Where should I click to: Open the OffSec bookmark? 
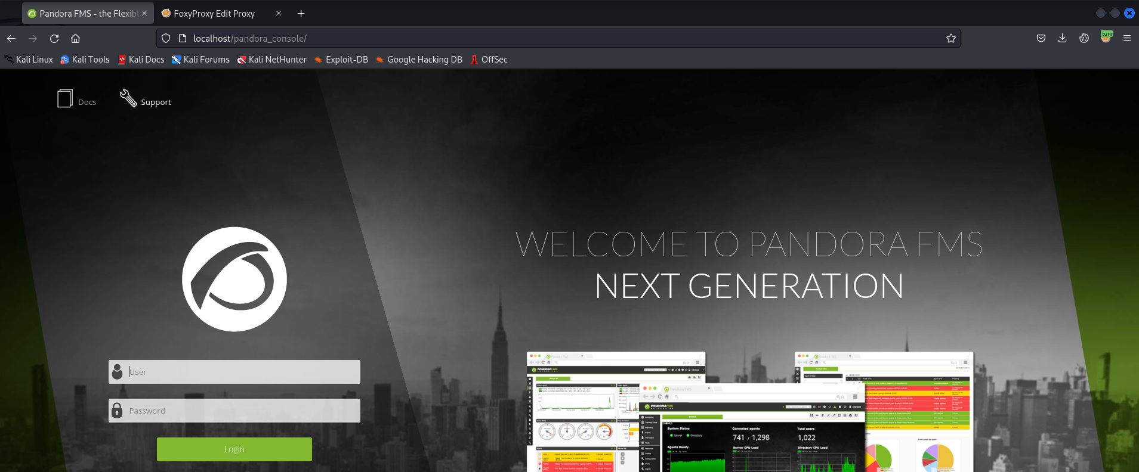tap(489, 60)
